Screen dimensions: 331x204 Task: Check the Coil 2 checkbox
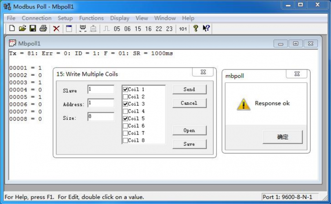coord(125,97)
